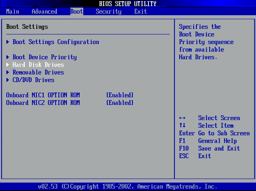Click the arrow beside CD/DVD Drives

(8, 80)
